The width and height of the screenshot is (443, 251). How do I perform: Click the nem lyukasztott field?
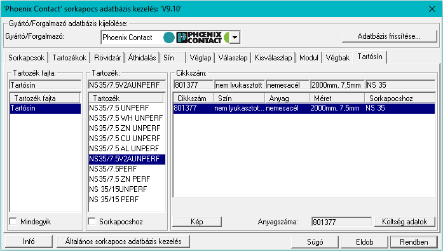[240, 85]
